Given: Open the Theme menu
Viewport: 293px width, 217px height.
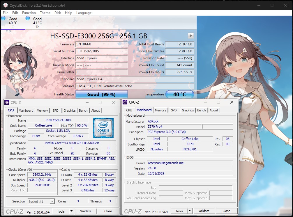Looking at the screenshot, I should click(x=45, y=13).
